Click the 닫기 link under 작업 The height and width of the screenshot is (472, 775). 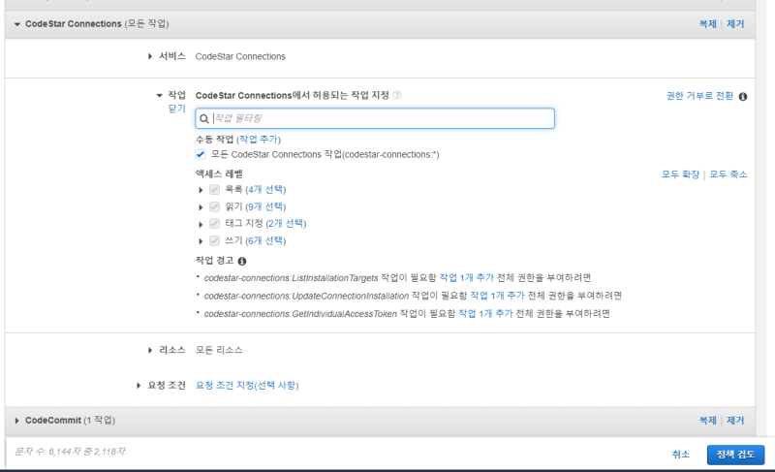[x=177, y=109]
